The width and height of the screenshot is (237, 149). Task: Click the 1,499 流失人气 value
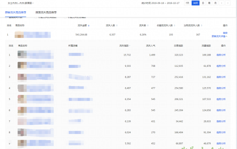pyautogui.click(x=152, y=55)
